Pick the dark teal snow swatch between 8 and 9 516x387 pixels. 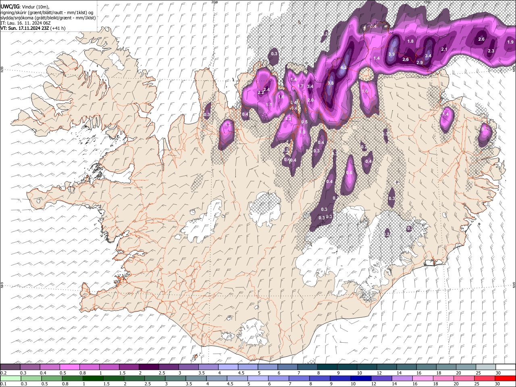pos(327,367)
